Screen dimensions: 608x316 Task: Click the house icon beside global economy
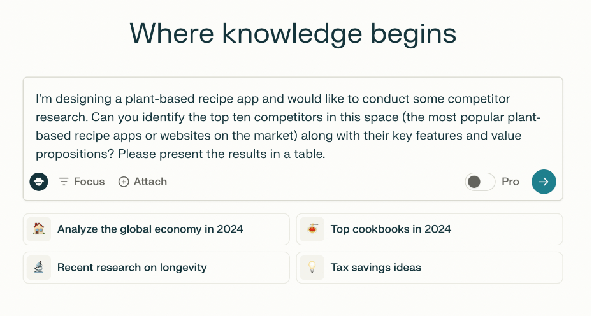pos(39,229)
